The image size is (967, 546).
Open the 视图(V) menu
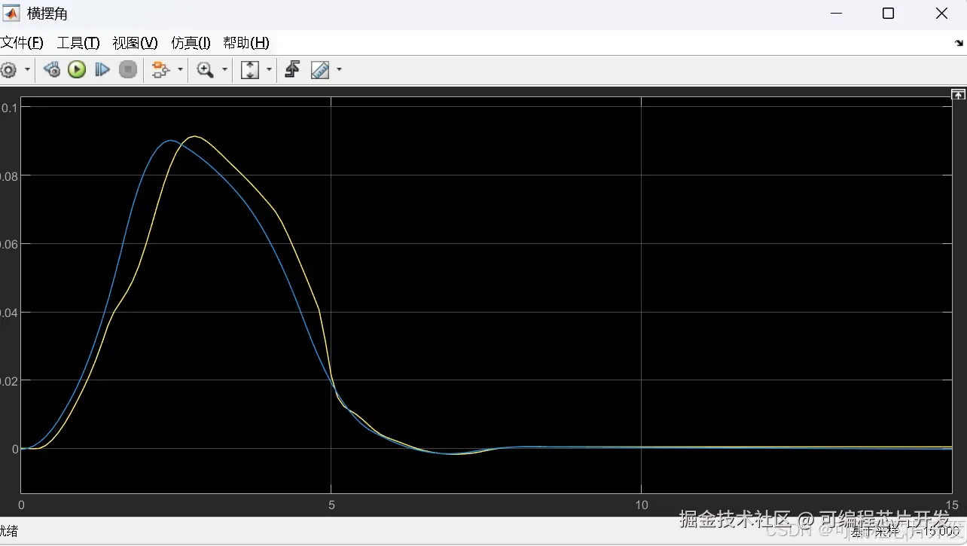pos(135,43)
